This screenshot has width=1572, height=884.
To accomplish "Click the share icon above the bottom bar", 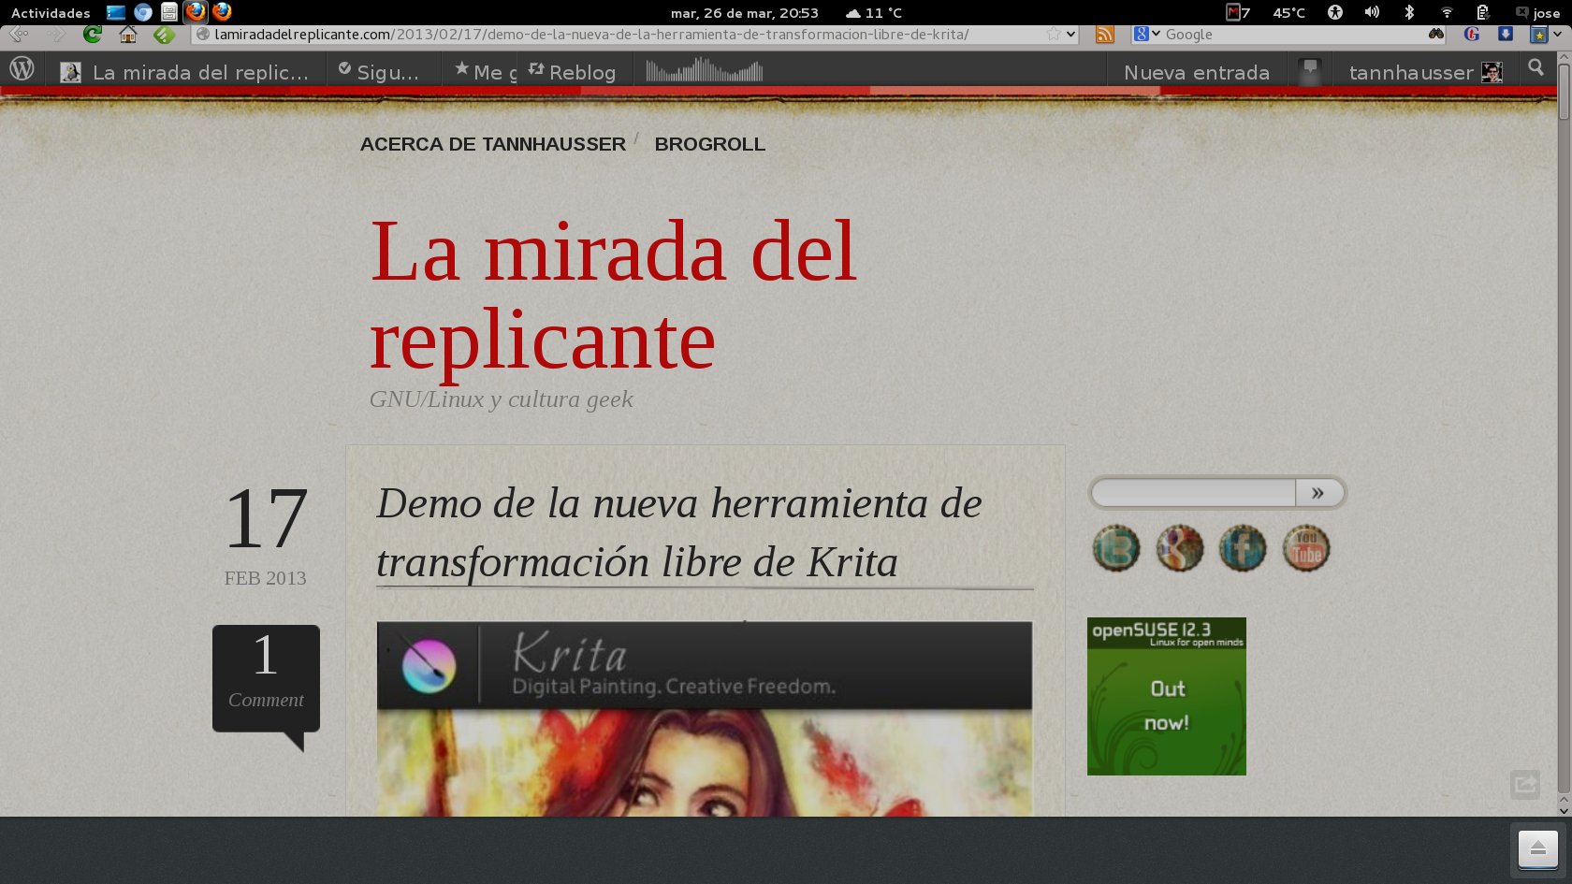I will tap(1525, 784).
